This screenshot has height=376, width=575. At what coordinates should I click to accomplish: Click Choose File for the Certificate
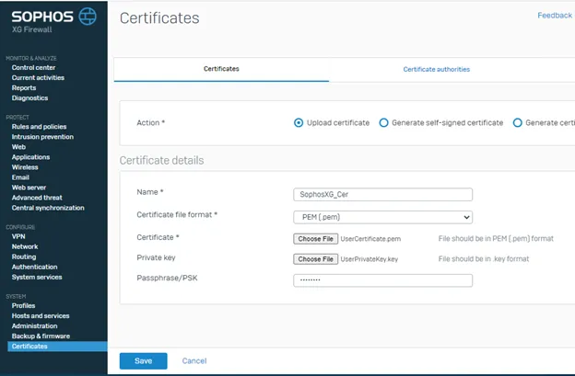tap(315, 238)
